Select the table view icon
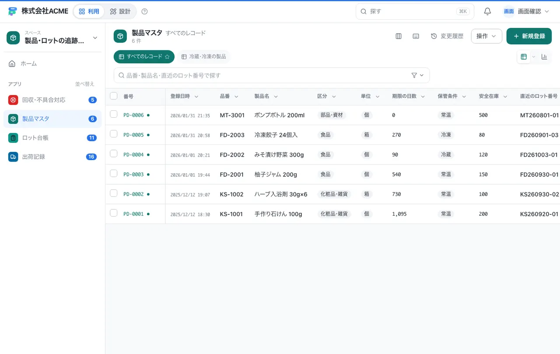Viewport: 560px width, 354px height. pos(524,57)
